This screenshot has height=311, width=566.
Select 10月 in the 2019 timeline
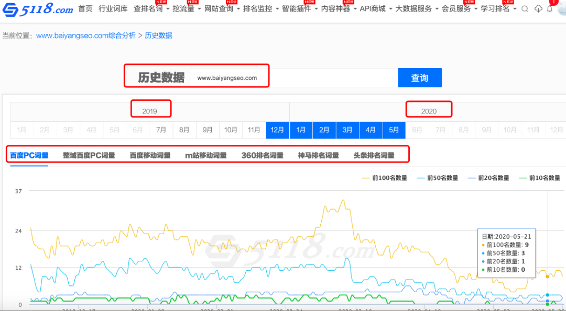[231, 130]
